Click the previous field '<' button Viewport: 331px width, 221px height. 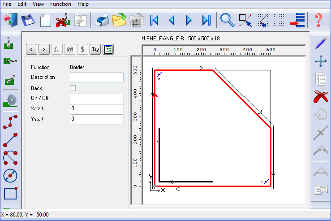pyautogui.click(x=32, y=49)
